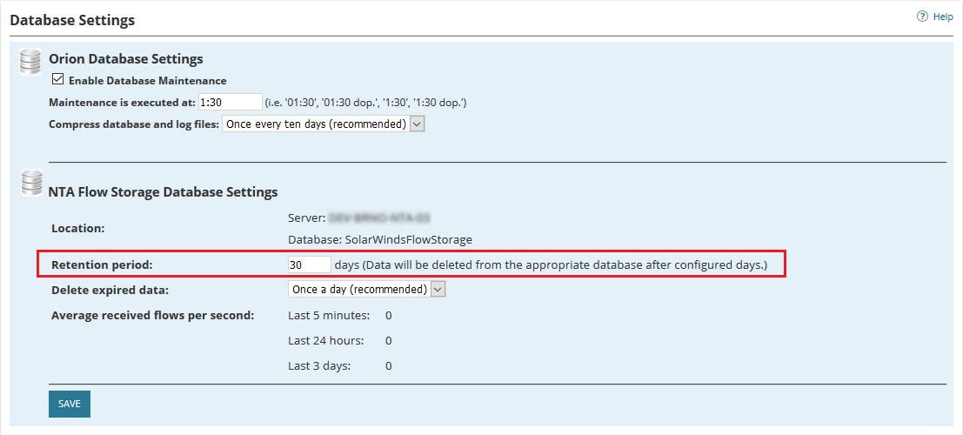
Task: Click the SolarWindsFlowStorage database name text
Action: point(408,239)
